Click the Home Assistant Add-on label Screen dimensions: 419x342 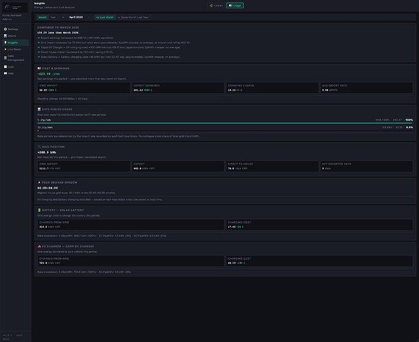tap(12, 17)
